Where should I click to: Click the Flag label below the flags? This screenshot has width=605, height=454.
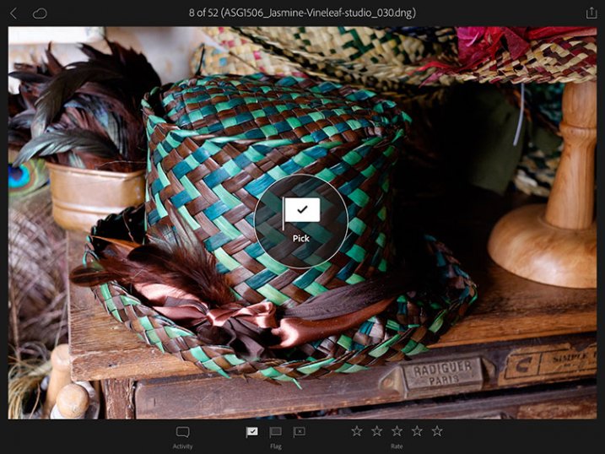click(x=275, y=446)
